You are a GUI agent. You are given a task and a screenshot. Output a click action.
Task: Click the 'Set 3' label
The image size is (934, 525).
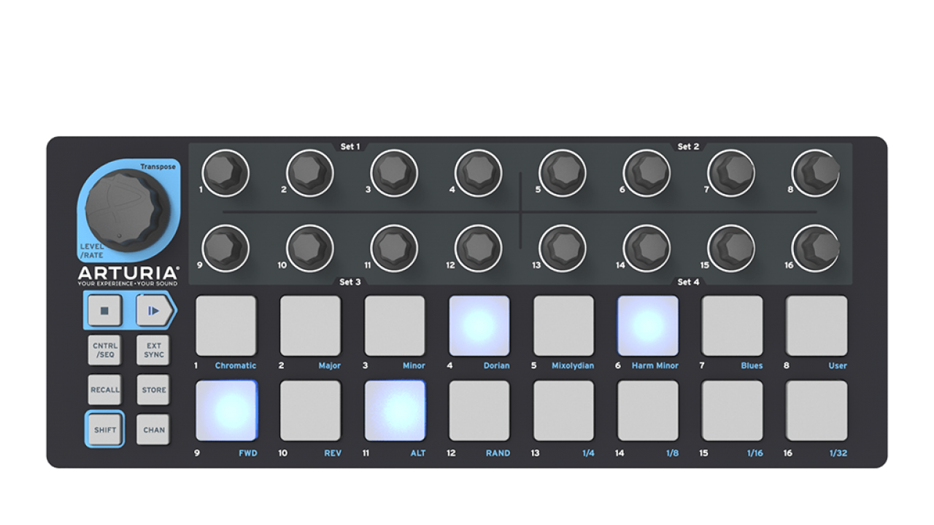pos(350,281)
